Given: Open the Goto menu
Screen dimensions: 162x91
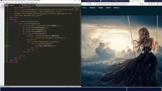Looking at the screenshot, I should click(x=19, y=3).
